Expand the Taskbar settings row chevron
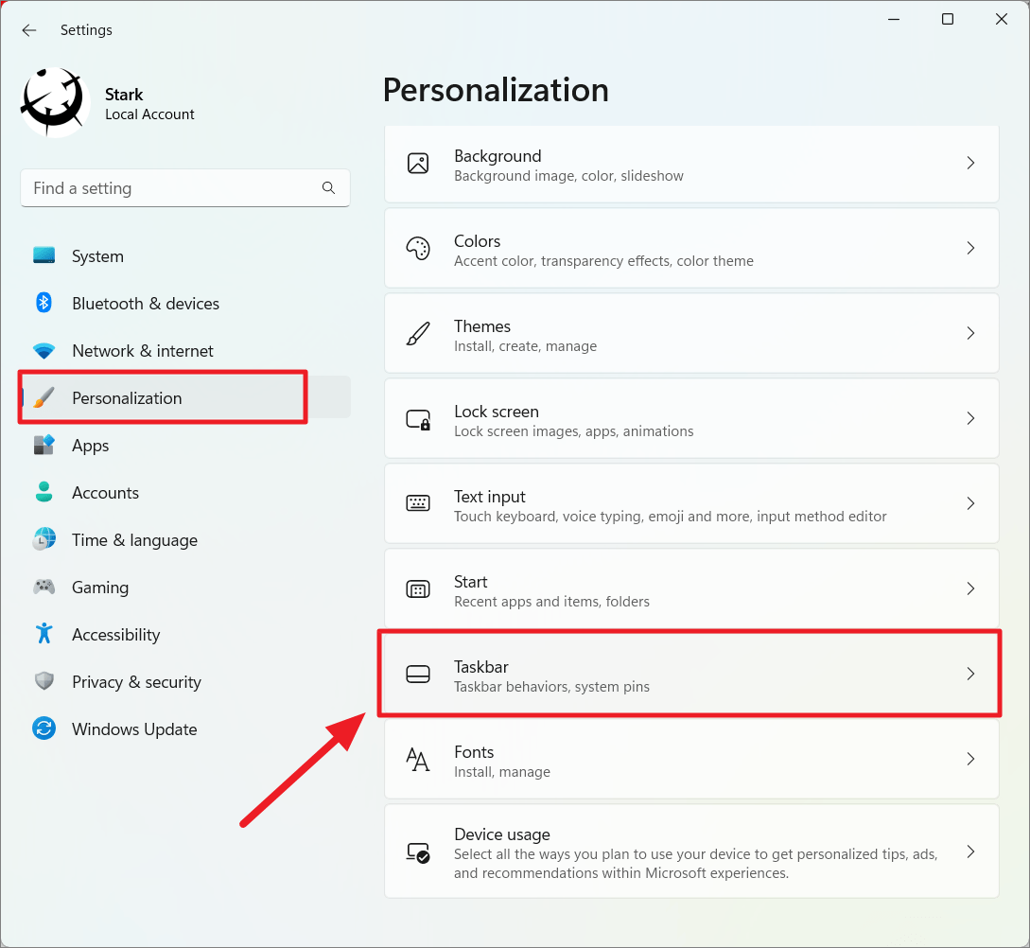The height and width of the screenshot is (948, 1030). (x=970, y=674)
